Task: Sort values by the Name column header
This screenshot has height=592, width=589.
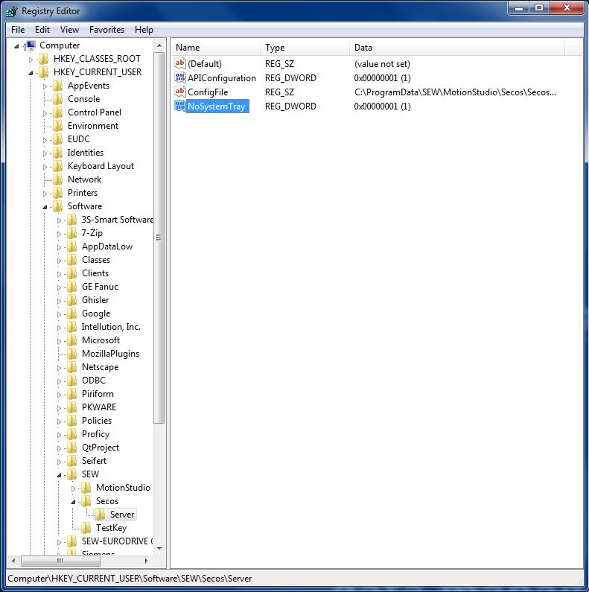Action: [x=214, y=48]
